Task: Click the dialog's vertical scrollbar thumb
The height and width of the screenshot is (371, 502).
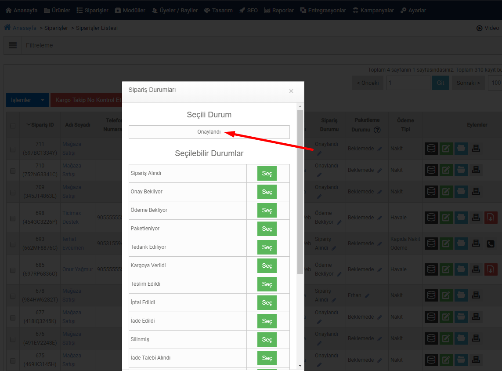Action: click(x=300, y=192)
